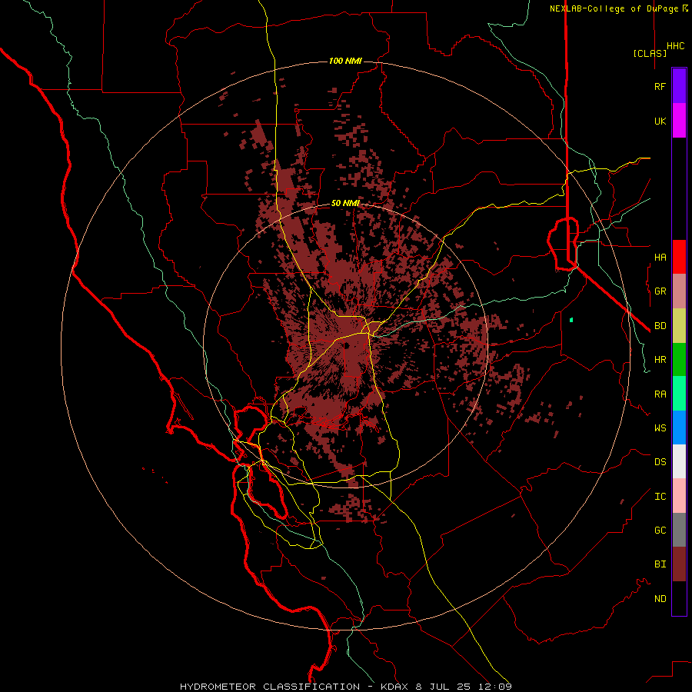The height and width of the screenshot is (692, 692).
Task: Click the BI dark red legend swatch
Action: pos(679,564)
